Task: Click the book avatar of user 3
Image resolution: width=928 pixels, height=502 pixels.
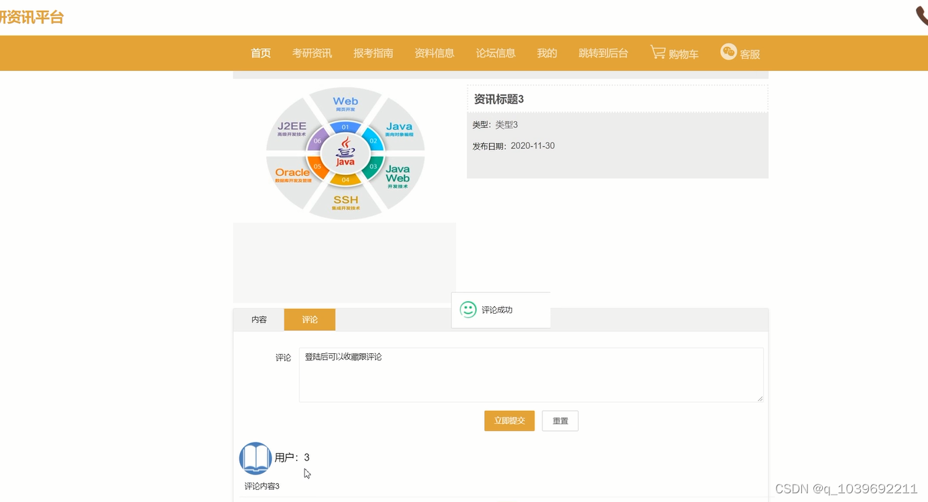Action: 255,458
